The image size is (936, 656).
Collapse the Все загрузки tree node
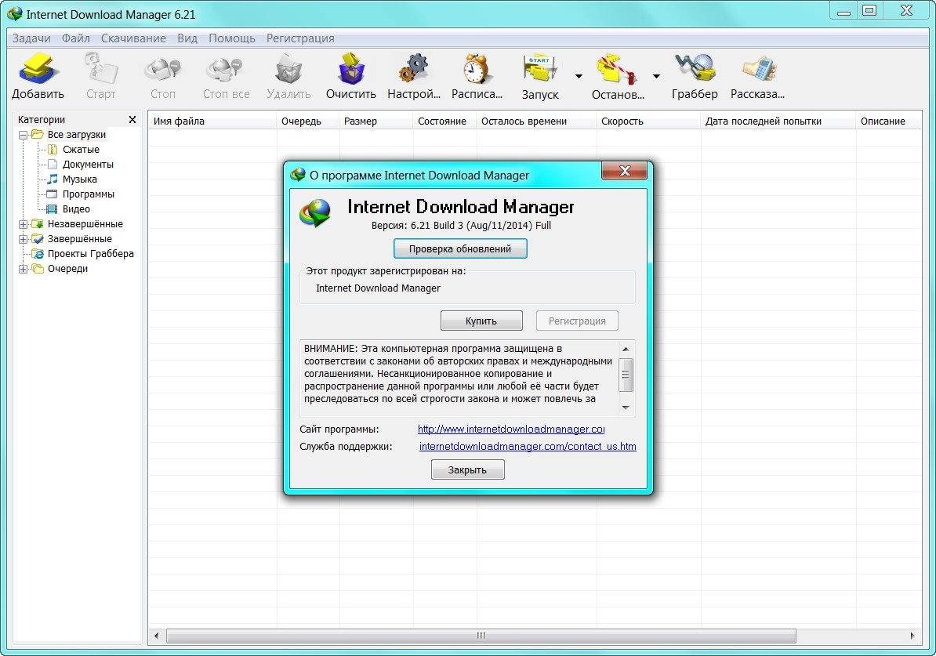[x=23, y=135]
